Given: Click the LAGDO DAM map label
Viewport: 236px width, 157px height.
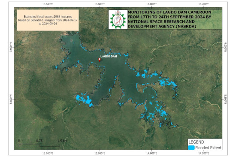Looking at the screenshot, I should coord(109,57).
